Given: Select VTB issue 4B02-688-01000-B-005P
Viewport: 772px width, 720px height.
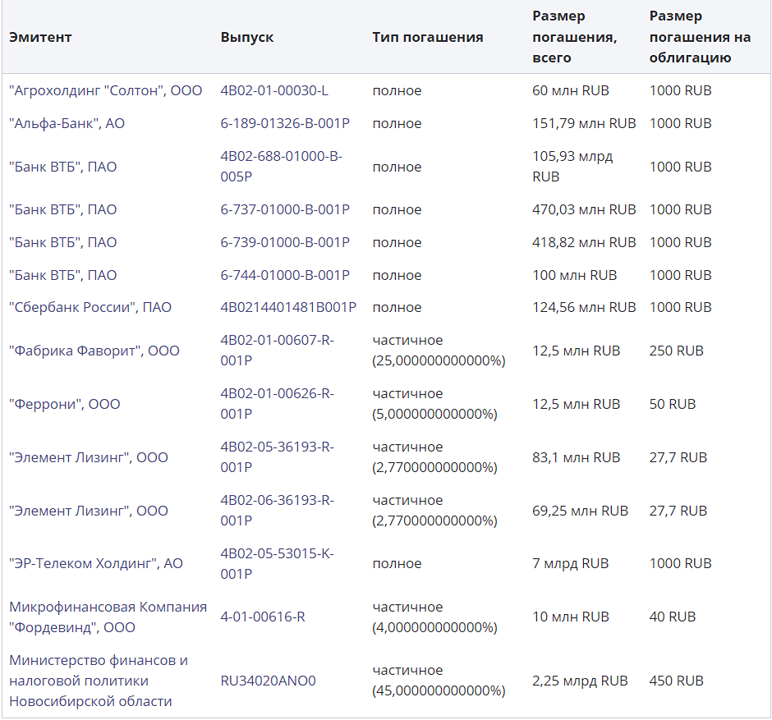Looking at the screenshot, I should (281, 166).
